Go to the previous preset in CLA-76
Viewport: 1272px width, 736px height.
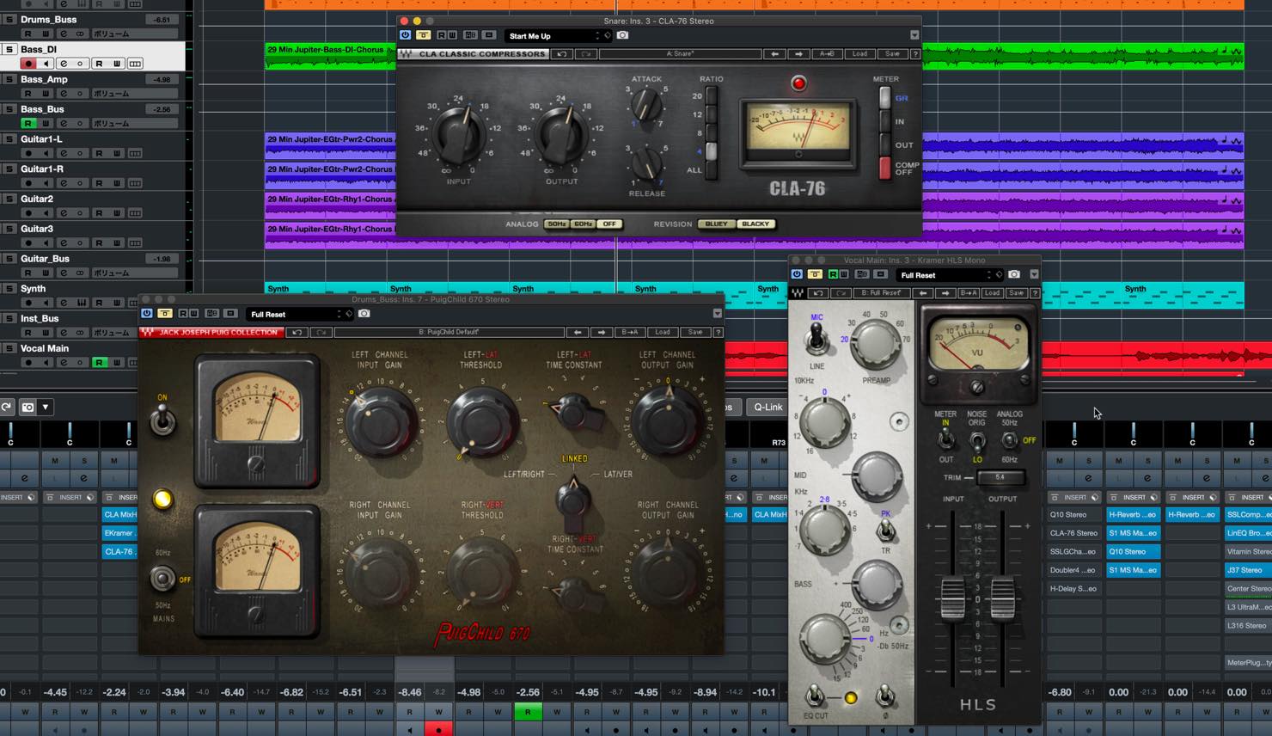(775, 54)
